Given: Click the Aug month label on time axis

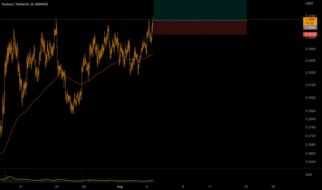Looking at the screenshot, I should click(120, 187).
